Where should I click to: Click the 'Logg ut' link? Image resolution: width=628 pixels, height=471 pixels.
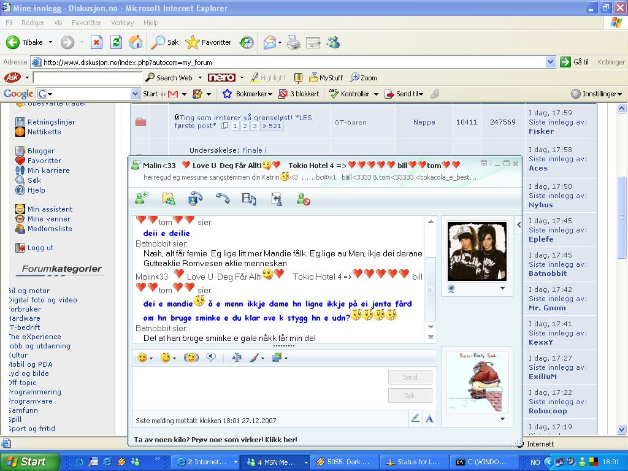click(40, 248)
